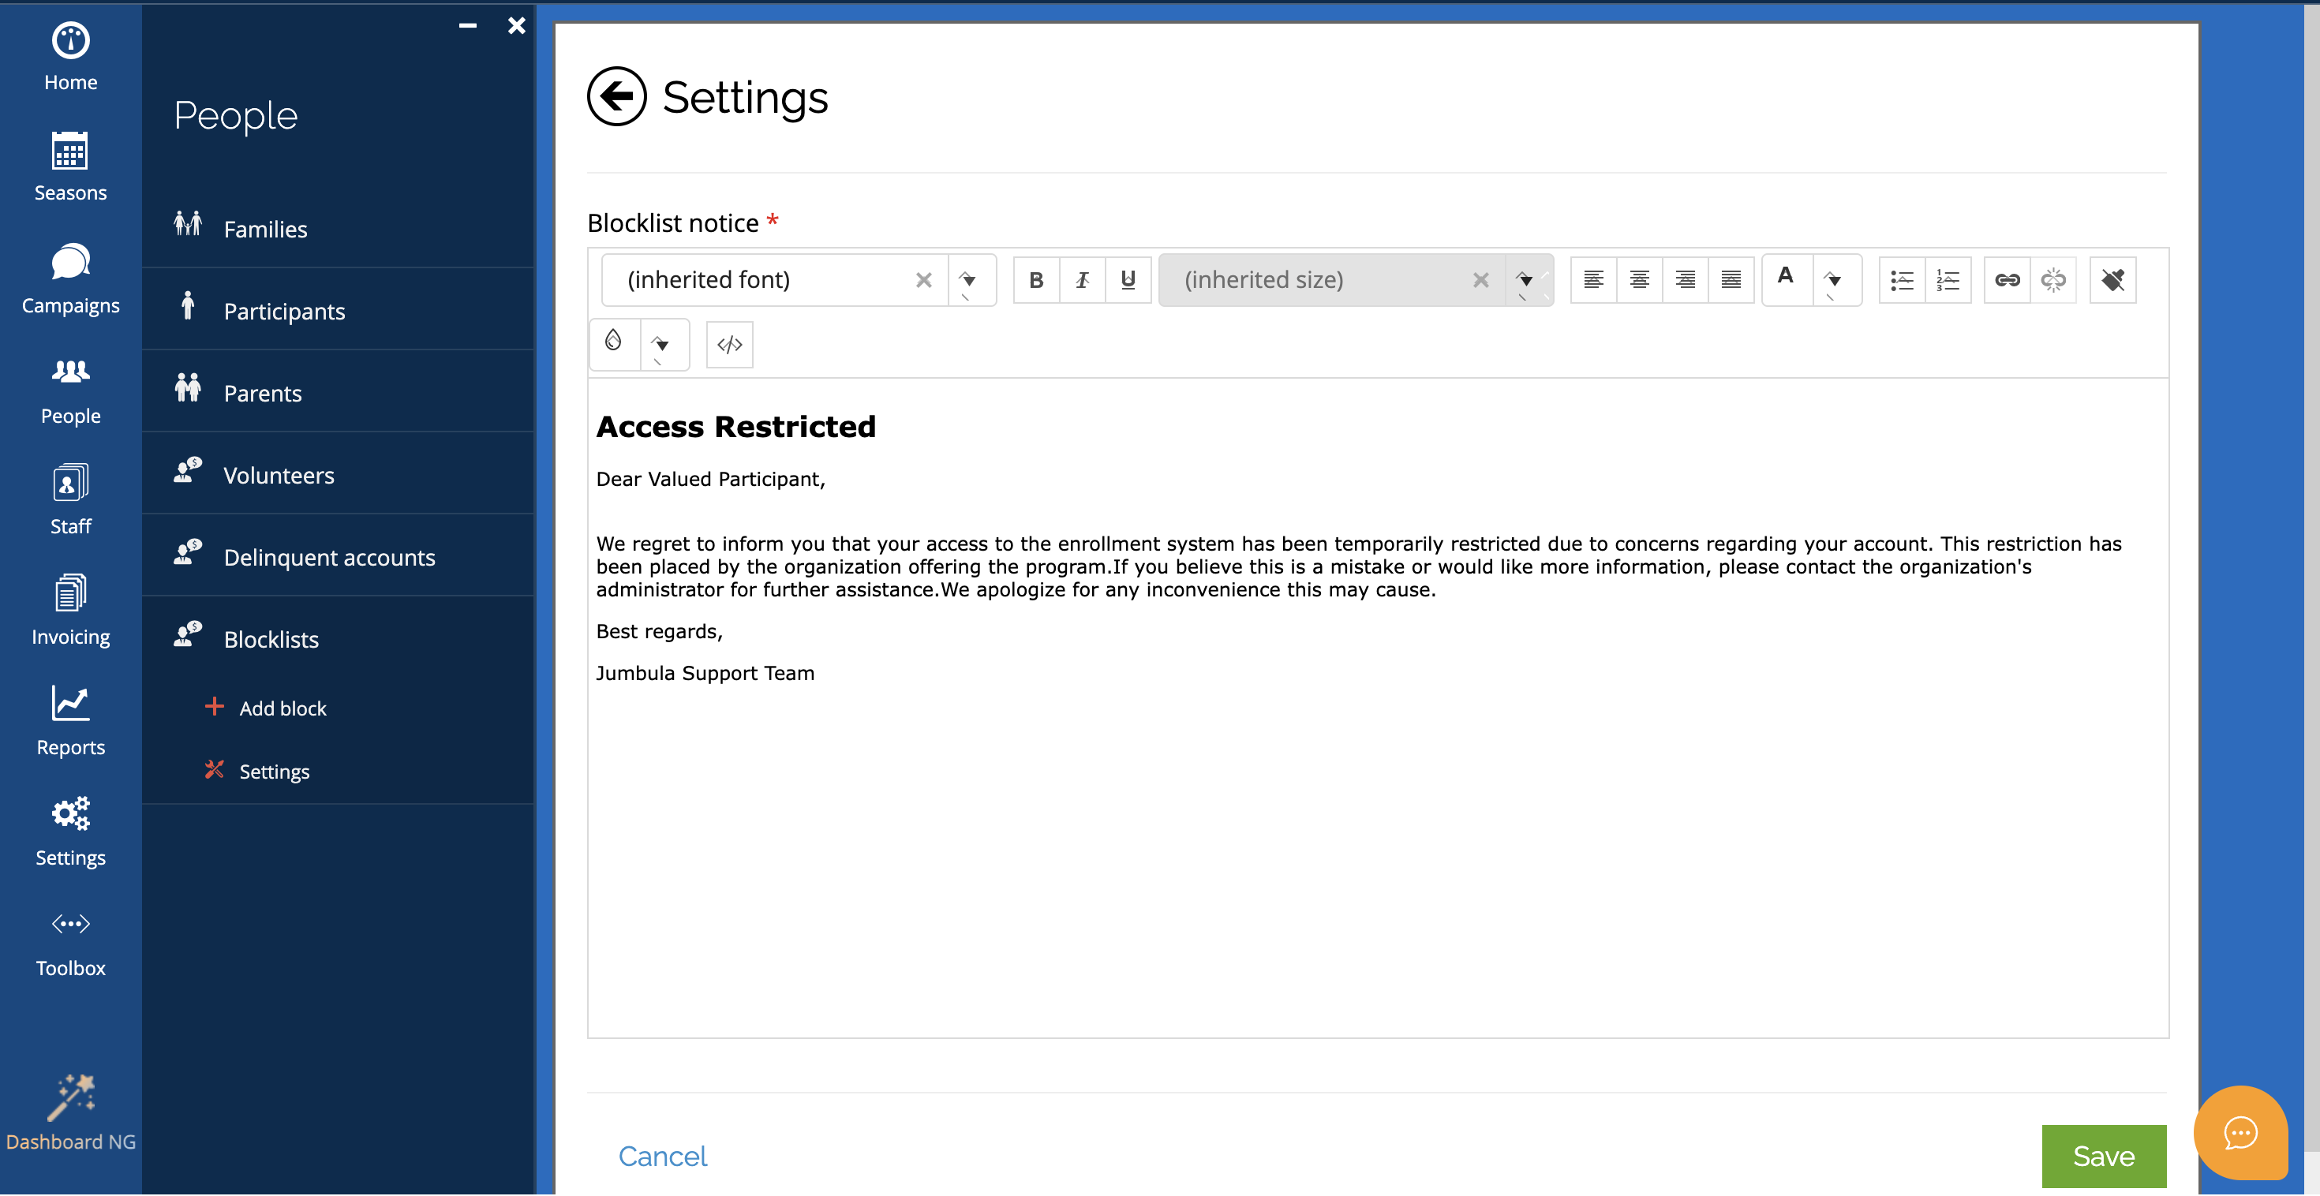The width and height of the screenshot is (2320, 1196).
Task: Open HTML source view icon
Action: click(728, 345)
